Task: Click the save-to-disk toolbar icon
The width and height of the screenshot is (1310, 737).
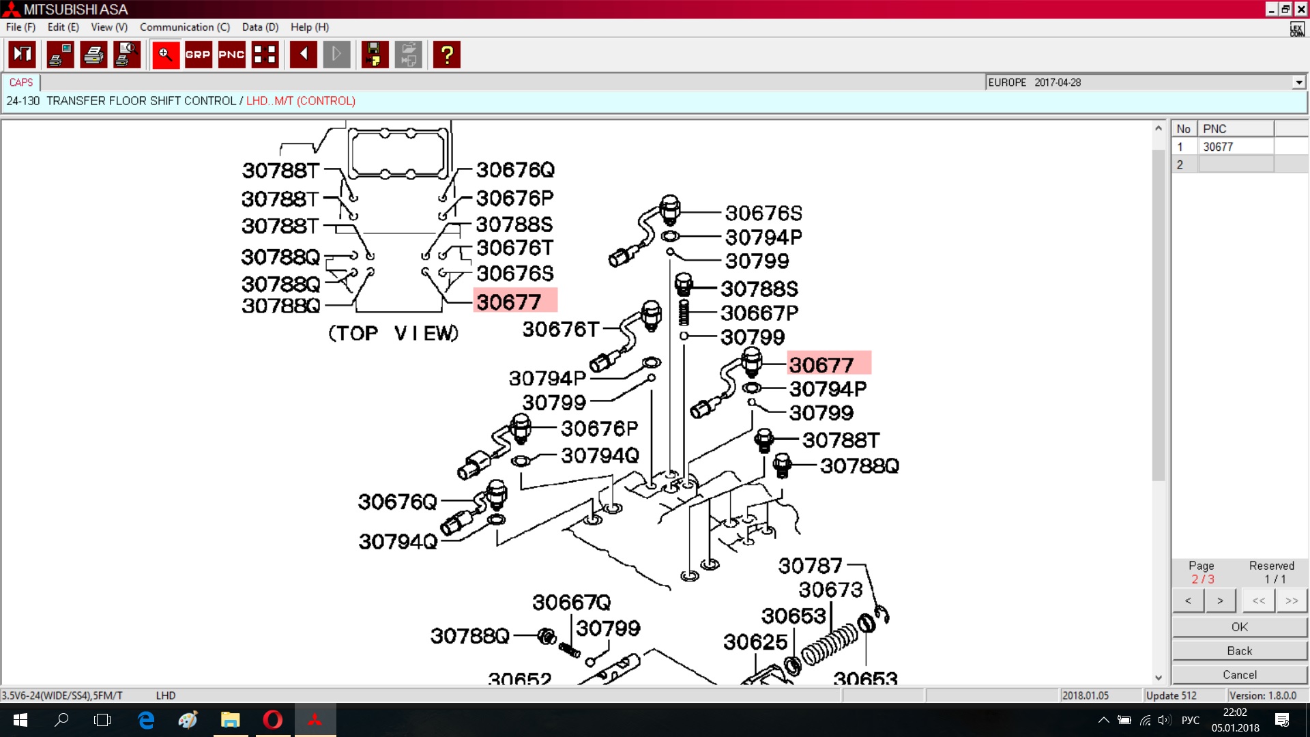Action: point(375,55)
